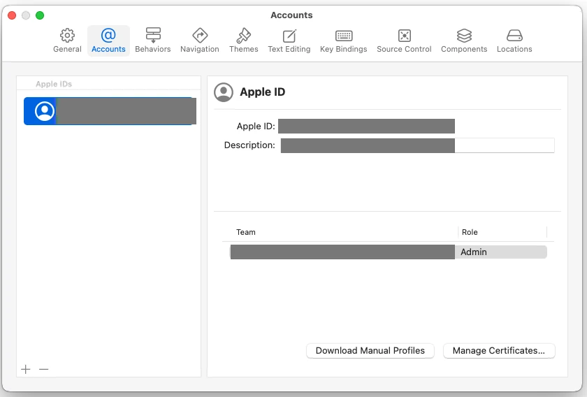Open the Text Editing pencil icon
Screen dimensions: 587x397
(x=289, y=36)
